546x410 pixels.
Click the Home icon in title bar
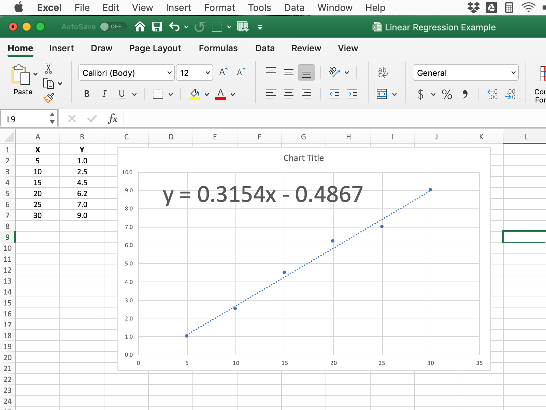[140, 27]
